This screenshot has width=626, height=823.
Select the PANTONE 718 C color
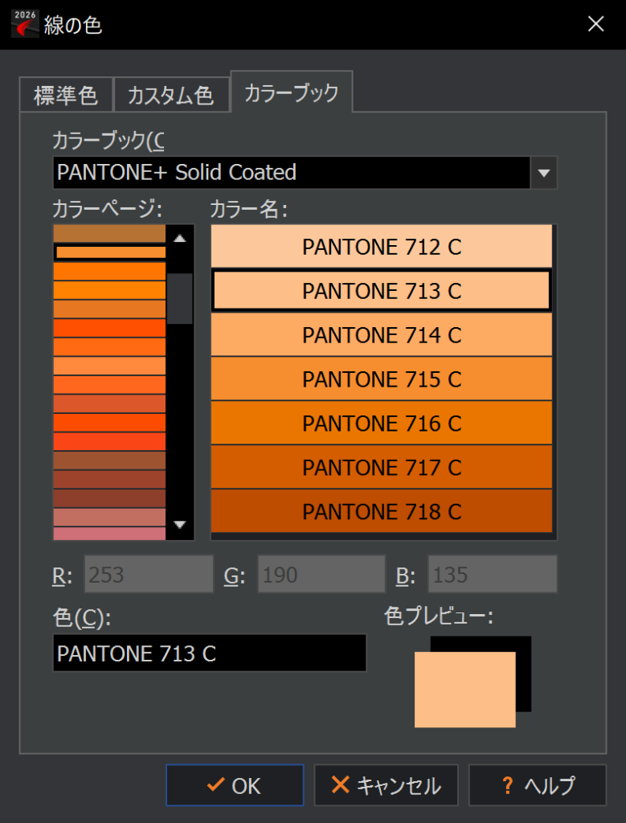pyautogui.click(x=382, y=510)
